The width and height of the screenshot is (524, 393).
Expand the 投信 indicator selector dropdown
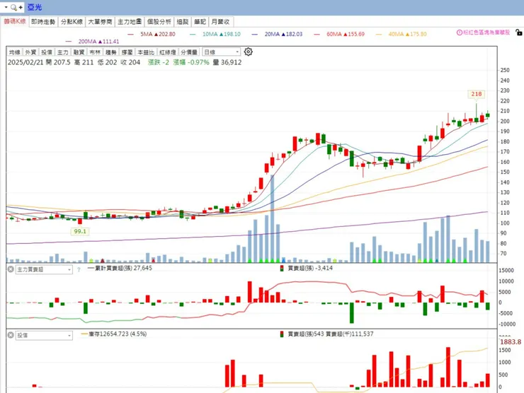44,335
